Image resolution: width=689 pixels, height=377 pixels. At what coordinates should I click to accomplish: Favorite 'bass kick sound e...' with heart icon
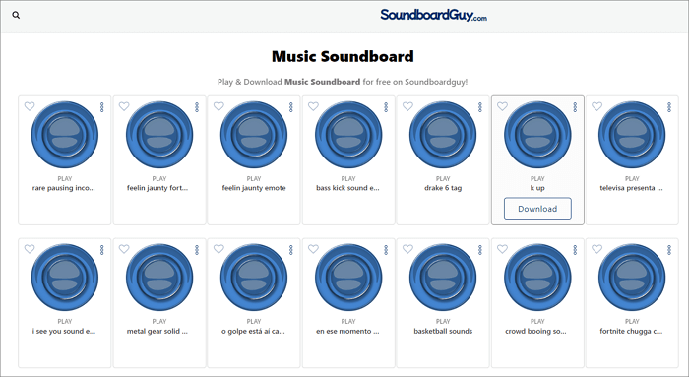pos(313,106)
